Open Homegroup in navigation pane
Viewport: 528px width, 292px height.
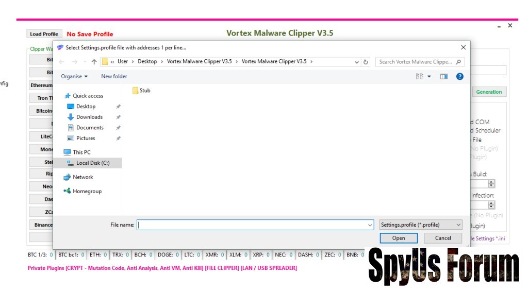[87, 191]
